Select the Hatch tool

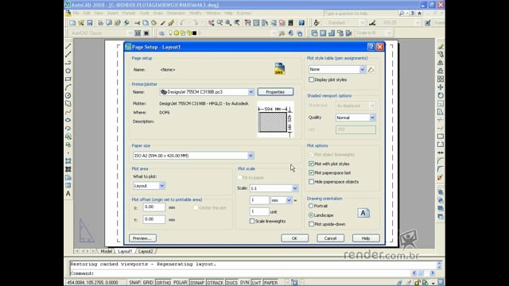coord(68,160)
